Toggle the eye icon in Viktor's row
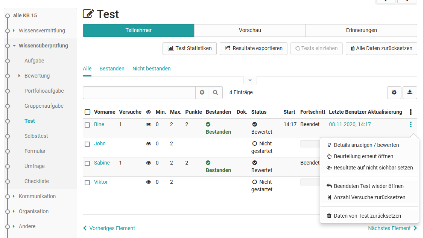 click(x=148, y=182)
